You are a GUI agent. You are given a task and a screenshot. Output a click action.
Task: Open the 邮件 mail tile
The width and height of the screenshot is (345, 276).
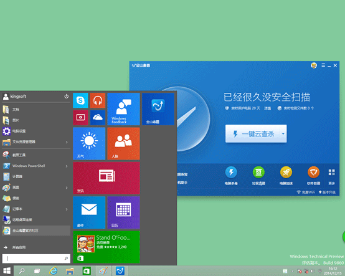point(89,212)
